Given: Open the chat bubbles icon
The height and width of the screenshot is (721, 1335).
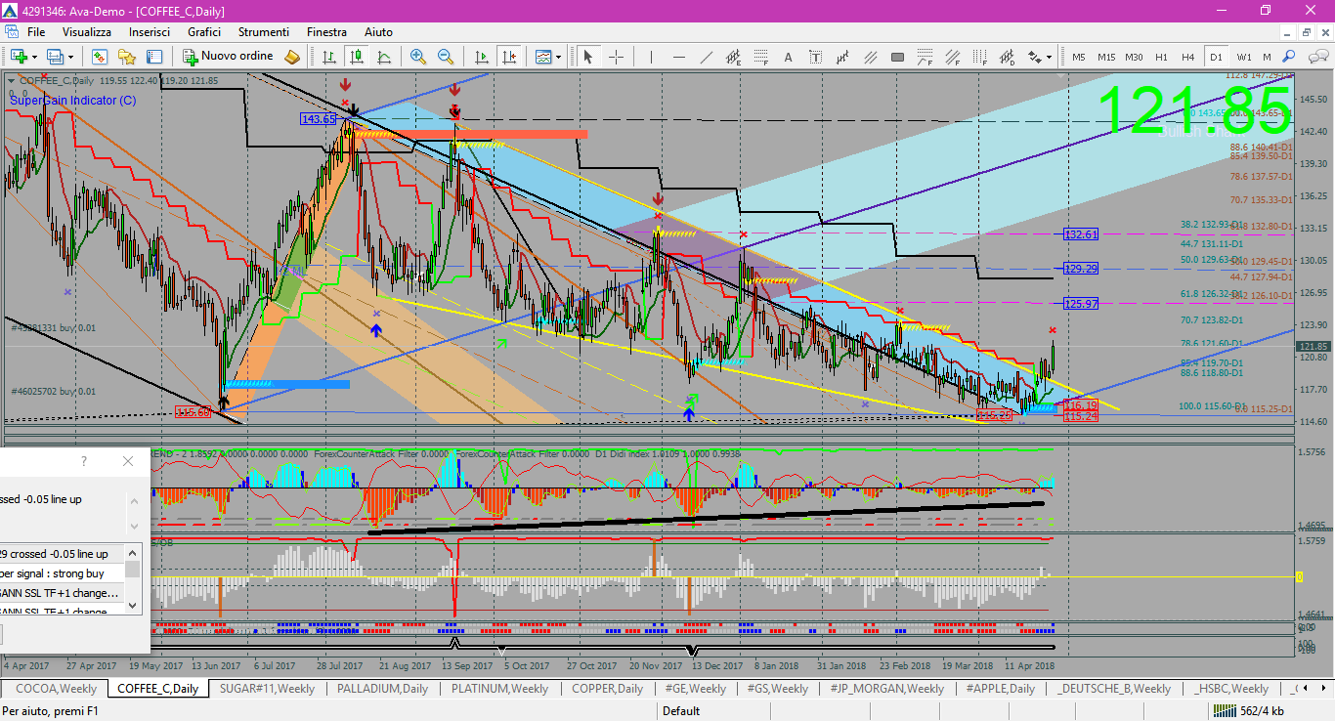Looking at the screenshot, I should point(1316,57).
